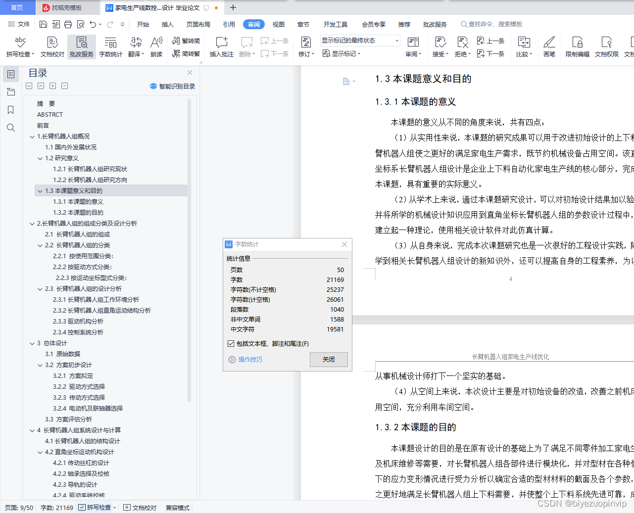Click the Undo arrow icon

point(93,24)
